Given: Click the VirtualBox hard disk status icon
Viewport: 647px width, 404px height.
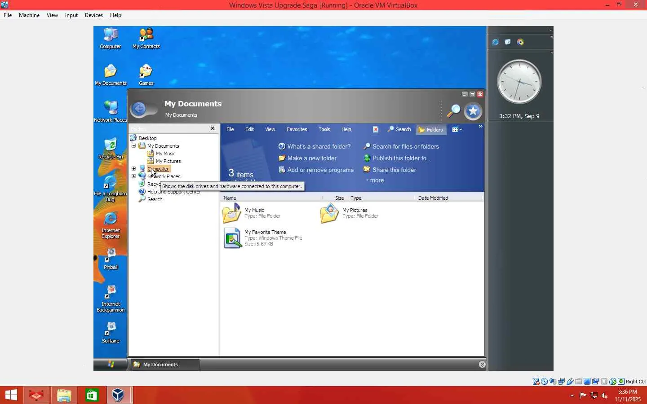Looking at the screenshot, I should pos(536,382).
